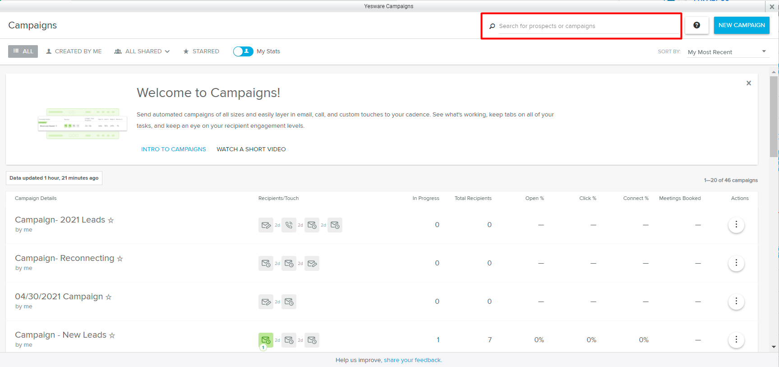The width and height of the screenshot is (779, 367).
Task: Click the Recipients/Touch column header
Action: click(279, 198)
